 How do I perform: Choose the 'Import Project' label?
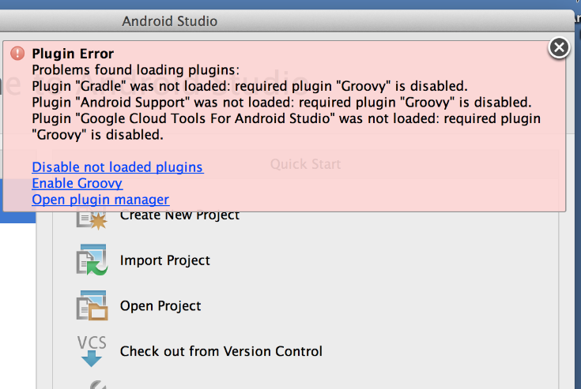click(x=165, y=260)
